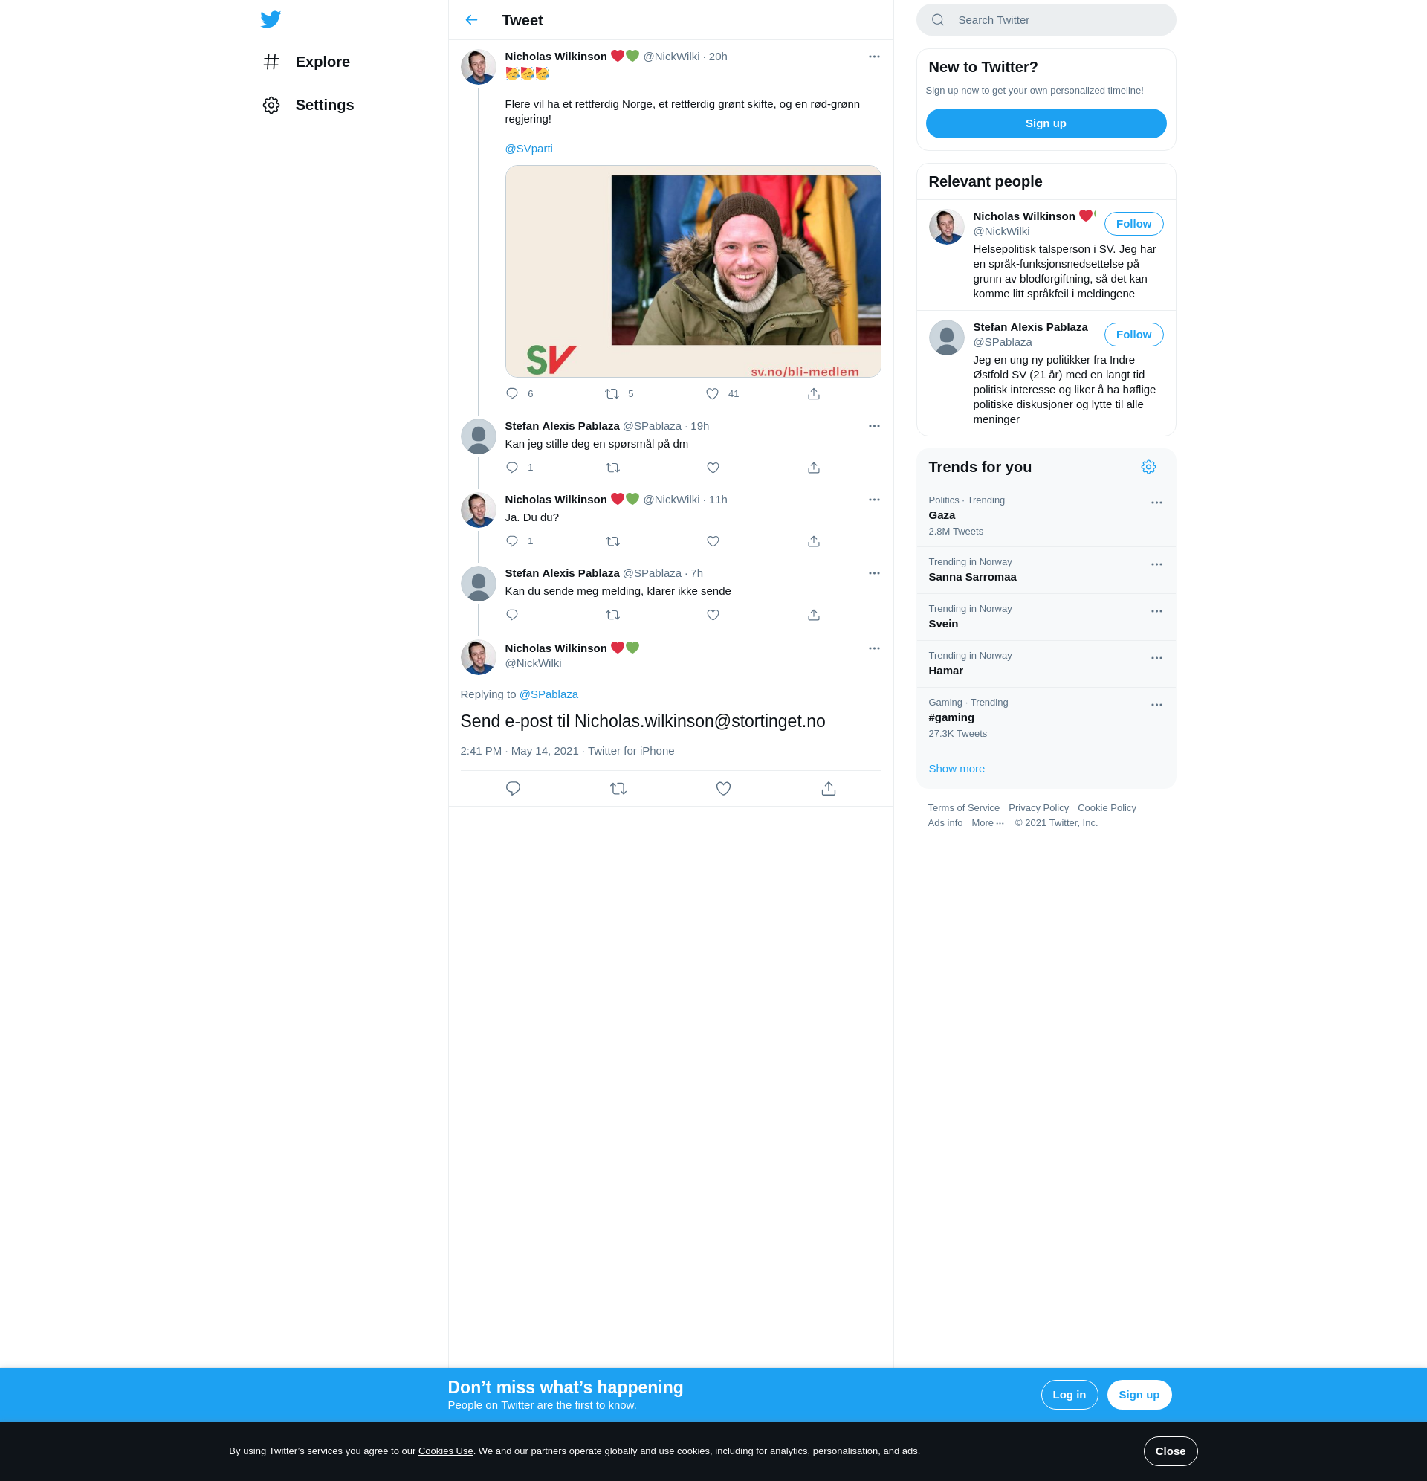Viewport: 1427px width, 1481px height.
Task: Open Sanna Sarromaa trending topic
Action: [1046, 570]
